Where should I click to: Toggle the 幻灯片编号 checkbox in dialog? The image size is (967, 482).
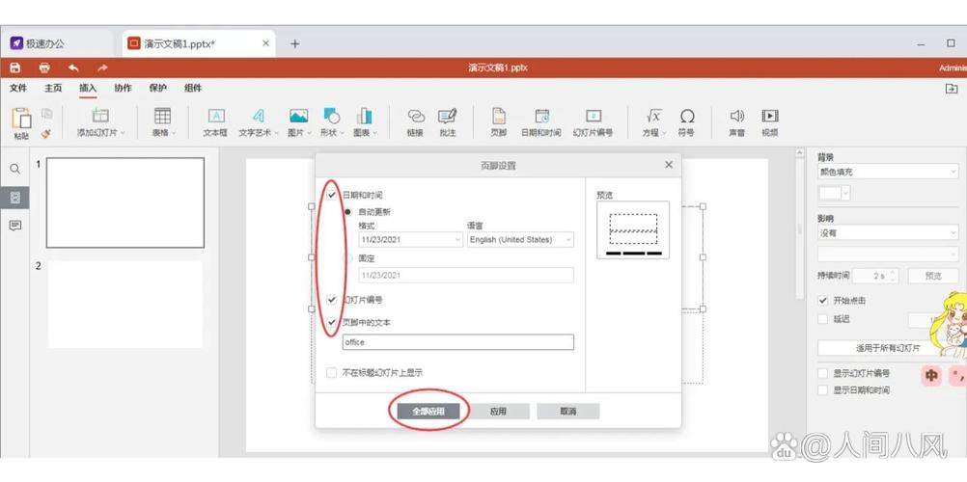point(332,300)
